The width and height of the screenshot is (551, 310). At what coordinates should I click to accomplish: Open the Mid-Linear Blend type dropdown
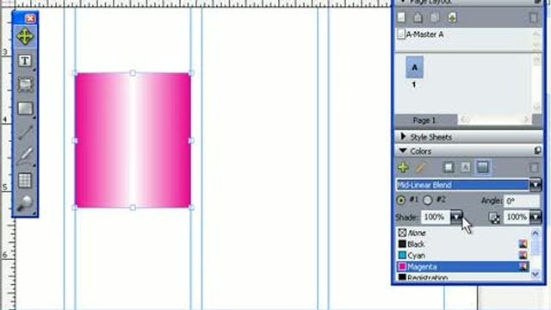pyautogui.click(x=536, y=185)
